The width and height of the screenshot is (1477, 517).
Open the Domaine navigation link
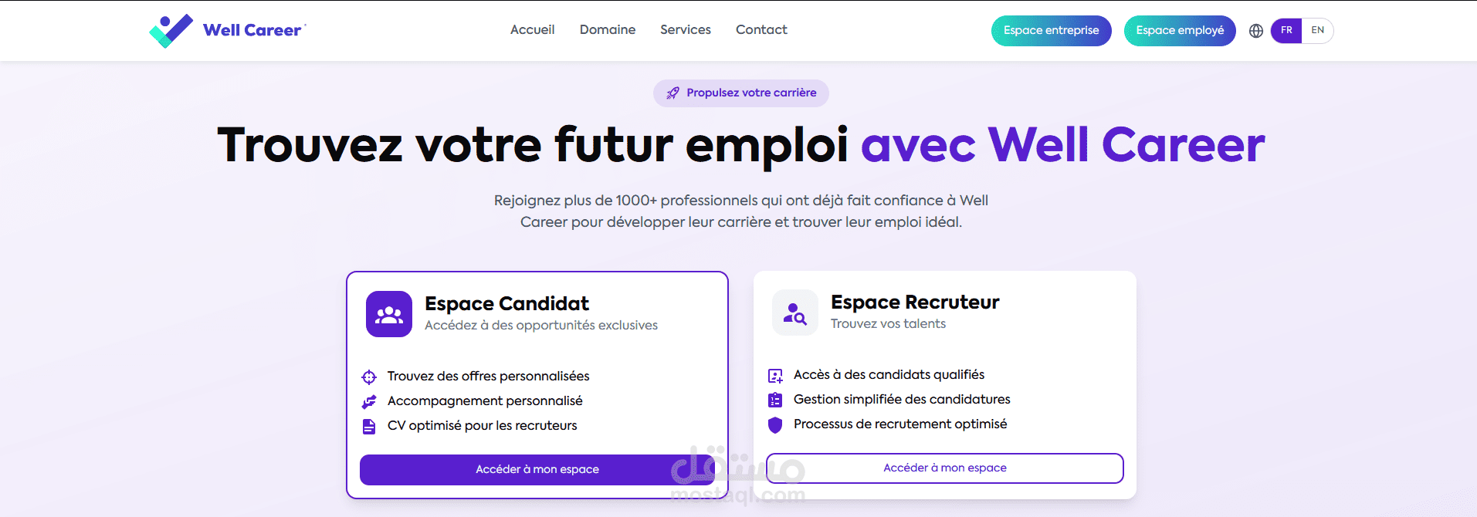click(608, 30)
